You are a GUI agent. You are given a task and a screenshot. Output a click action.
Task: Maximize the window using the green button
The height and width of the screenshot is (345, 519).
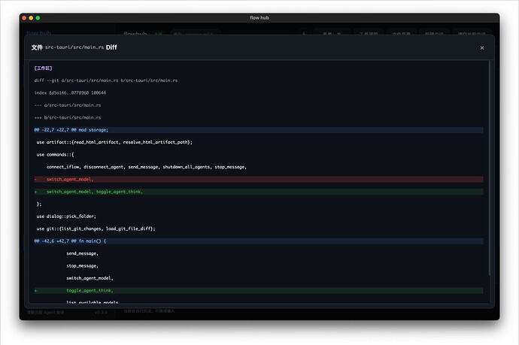point(38,17)
